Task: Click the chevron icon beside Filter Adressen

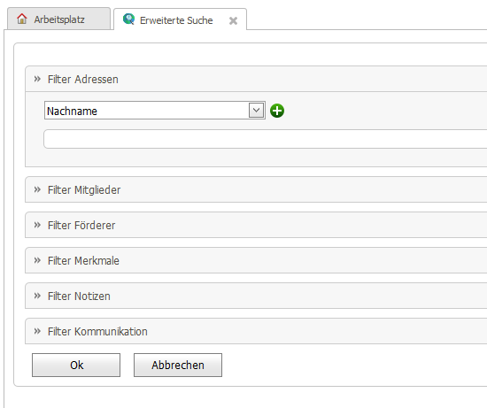Action: pos(37,79)
